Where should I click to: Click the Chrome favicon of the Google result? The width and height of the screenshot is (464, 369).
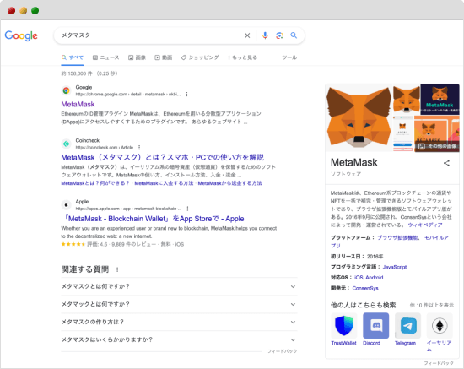click(x=67, y=90)
